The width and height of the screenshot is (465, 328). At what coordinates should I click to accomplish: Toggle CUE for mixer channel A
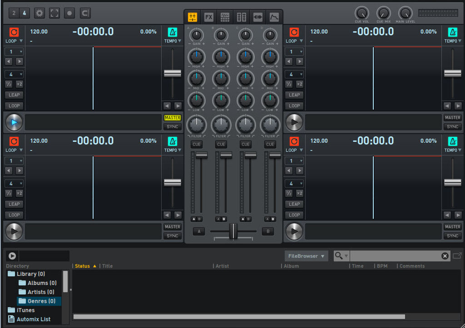[x=197, y=145]
